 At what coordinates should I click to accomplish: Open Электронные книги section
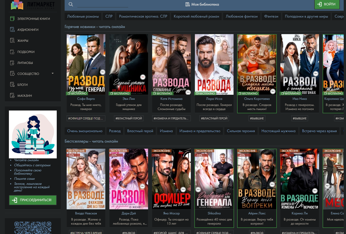[x=34, y=19]
